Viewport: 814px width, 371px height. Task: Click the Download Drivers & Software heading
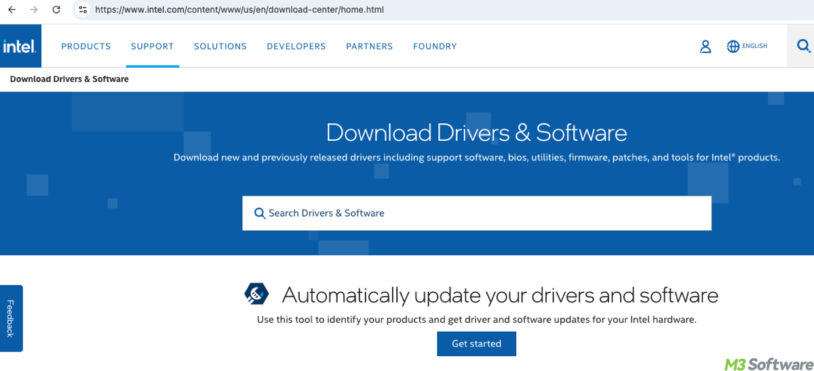477,132
